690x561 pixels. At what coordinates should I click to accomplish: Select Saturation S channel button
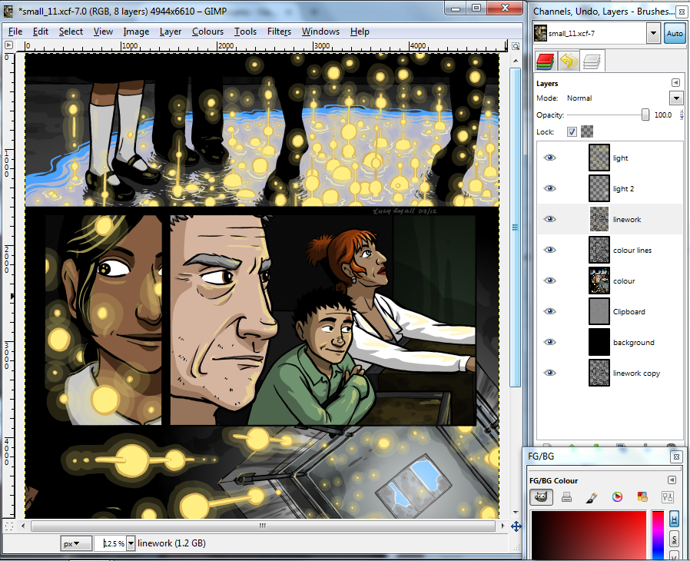pos(674,539)
